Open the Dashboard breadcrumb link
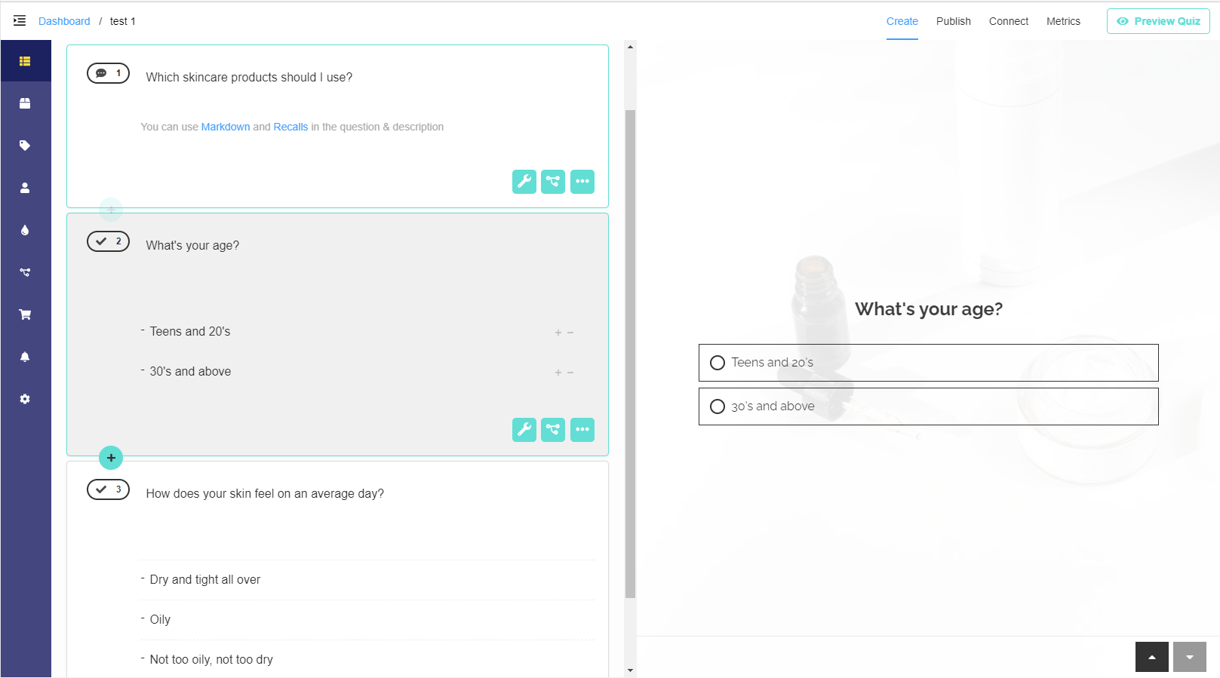 tap(64, 21)
